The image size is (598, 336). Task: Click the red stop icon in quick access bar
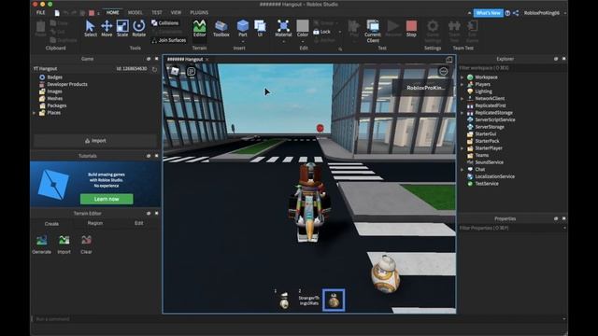(x=92, y=13)
